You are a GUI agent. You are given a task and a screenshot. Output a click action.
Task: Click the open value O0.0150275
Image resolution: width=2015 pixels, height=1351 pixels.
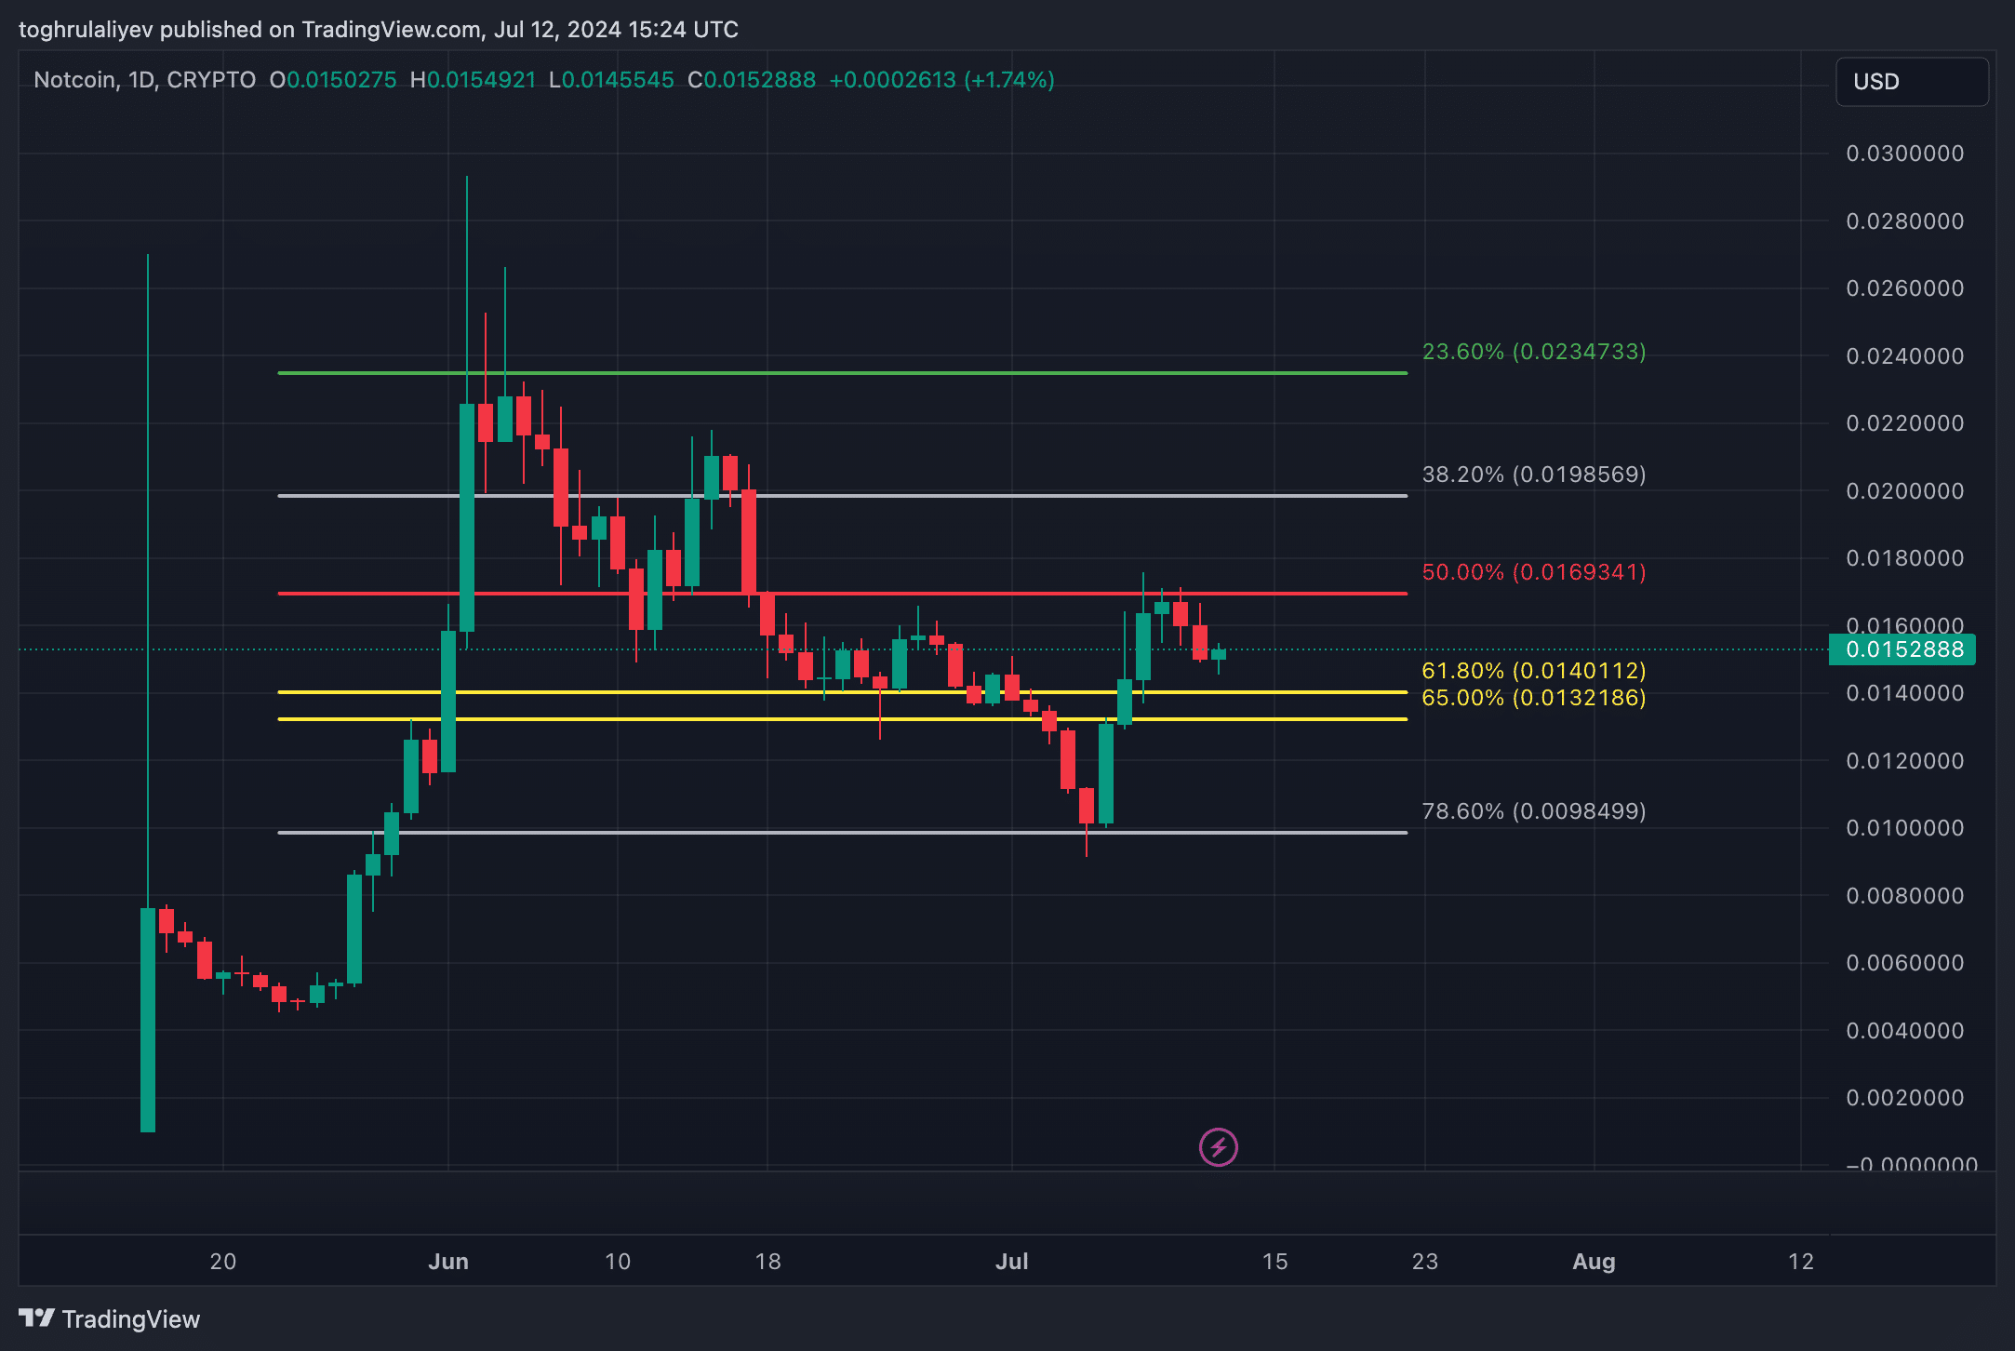(x=333, y=80)
